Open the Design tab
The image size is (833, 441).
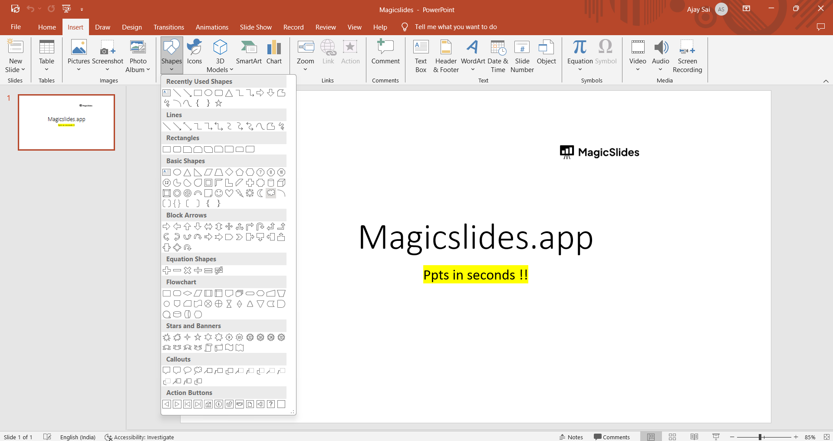point(132,27)
